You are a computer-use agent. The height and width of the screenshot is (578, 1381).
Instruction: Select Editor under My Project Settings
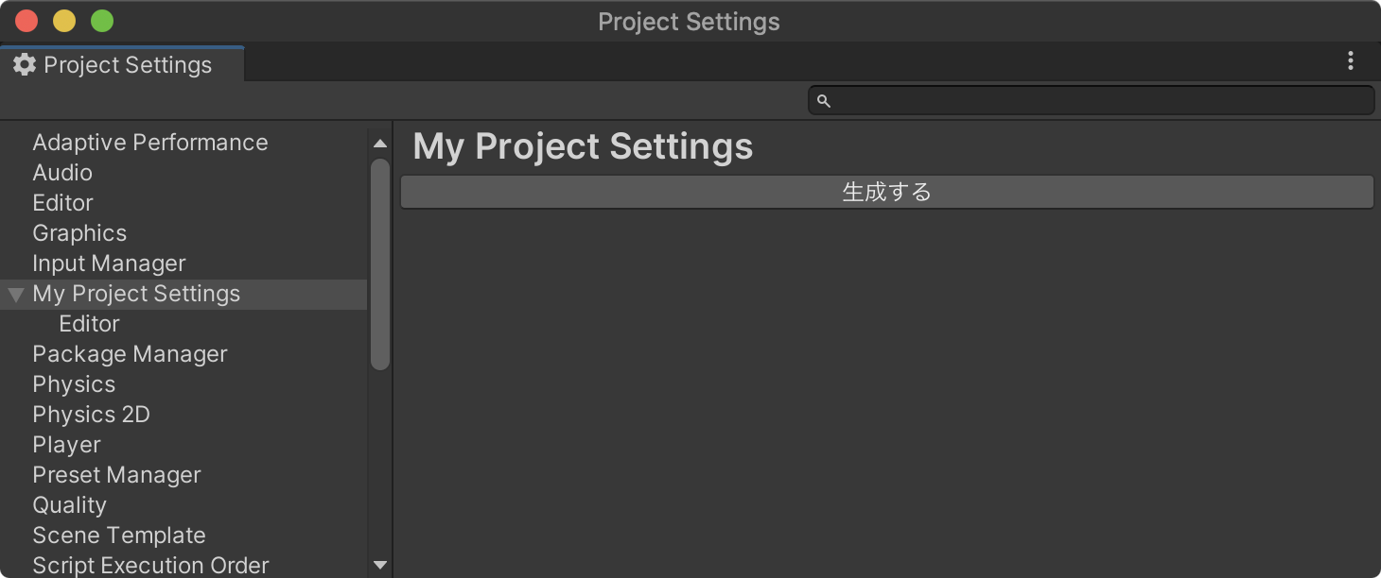tap(89, 324)
